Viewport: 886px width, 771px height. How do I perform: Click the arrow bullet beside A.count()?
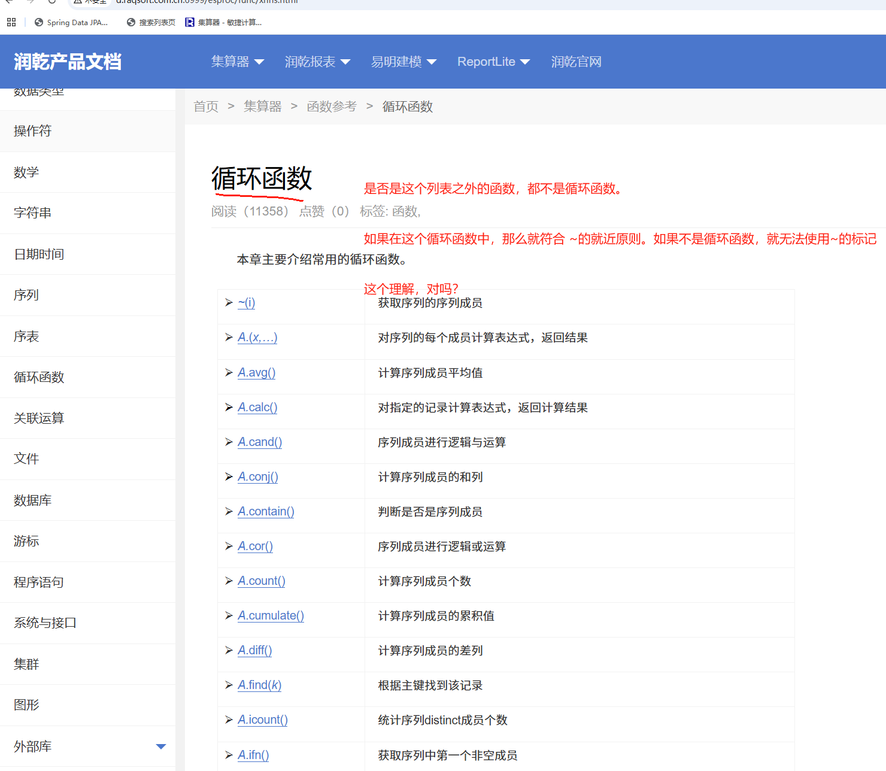coord(229,581)
